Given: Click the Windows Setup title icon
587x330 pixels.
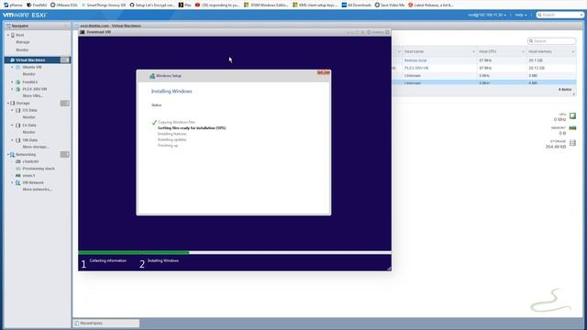Looking at the screenshot, I should coord(152,76).
